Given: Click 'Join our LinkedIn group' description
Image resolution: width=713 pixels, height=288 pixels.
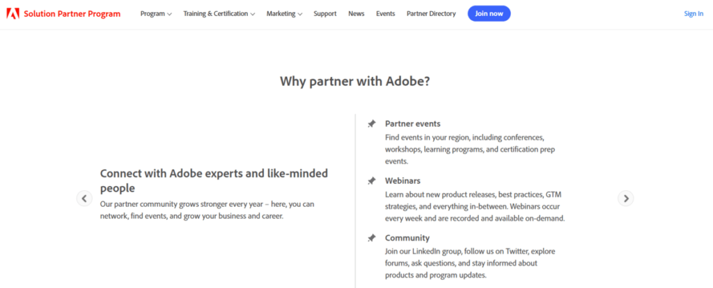Looking at the screenshot, I should click(x=470, y=263).
